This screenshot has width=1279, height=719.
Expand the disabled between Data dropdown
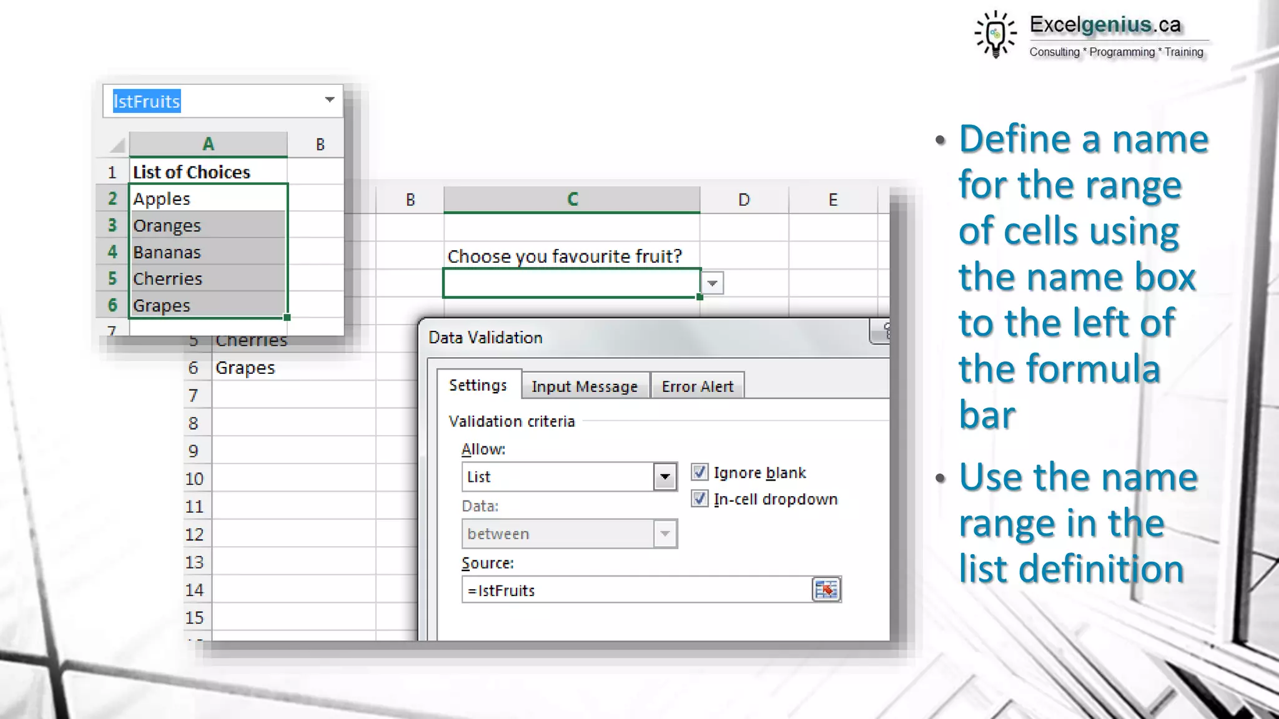665,534
